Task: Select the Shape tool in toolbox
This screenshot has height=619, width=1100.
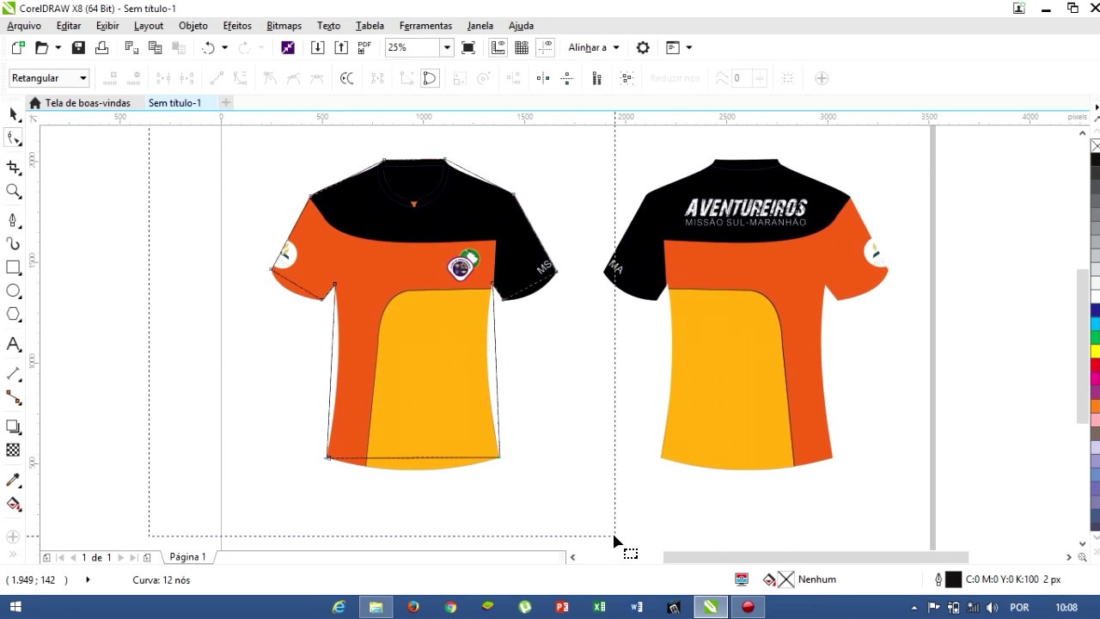Action: click(13, 138)
